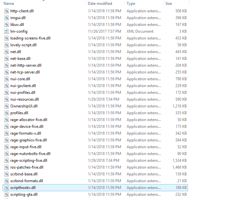
Task: Click the scripthookv.dll file icon
Action: click(x=6, y=188)
